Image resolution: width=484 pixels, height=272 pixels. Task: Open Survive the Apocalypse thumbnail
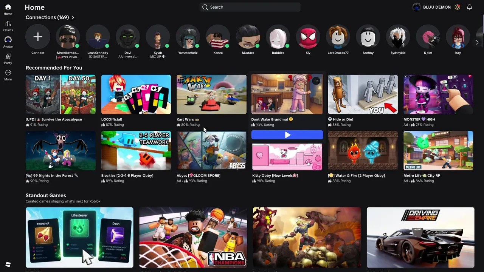[60, 94]
